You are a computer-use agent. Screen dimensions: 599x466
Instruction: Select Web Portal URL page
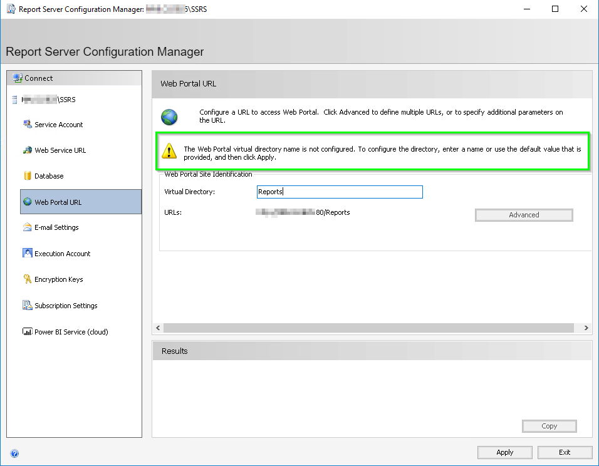click(x=81, y=202)
